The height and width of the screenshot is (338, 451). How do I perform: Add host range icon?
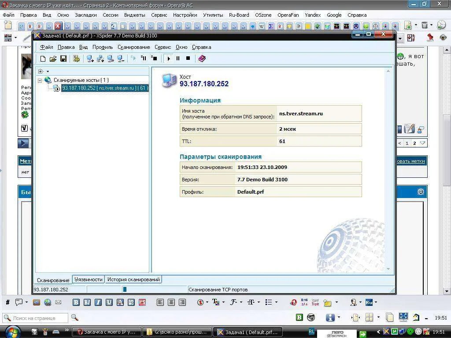point(100,59)
